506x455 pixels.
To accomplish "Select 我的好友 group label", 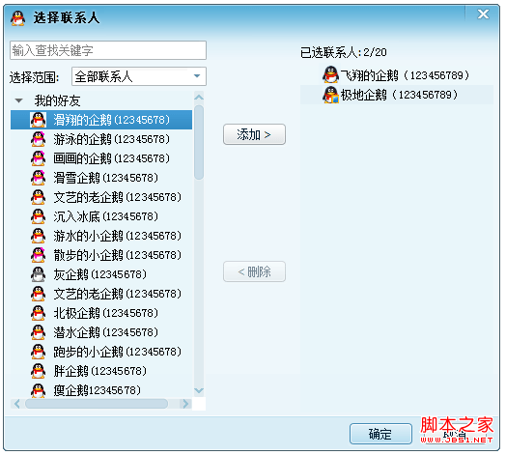I will click(57, 100).
